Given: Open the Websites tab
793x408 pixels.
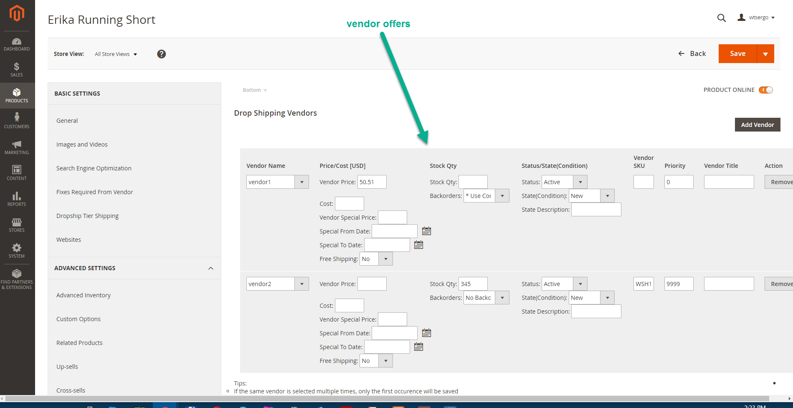Looking at the screenshot, I should 69,240.
